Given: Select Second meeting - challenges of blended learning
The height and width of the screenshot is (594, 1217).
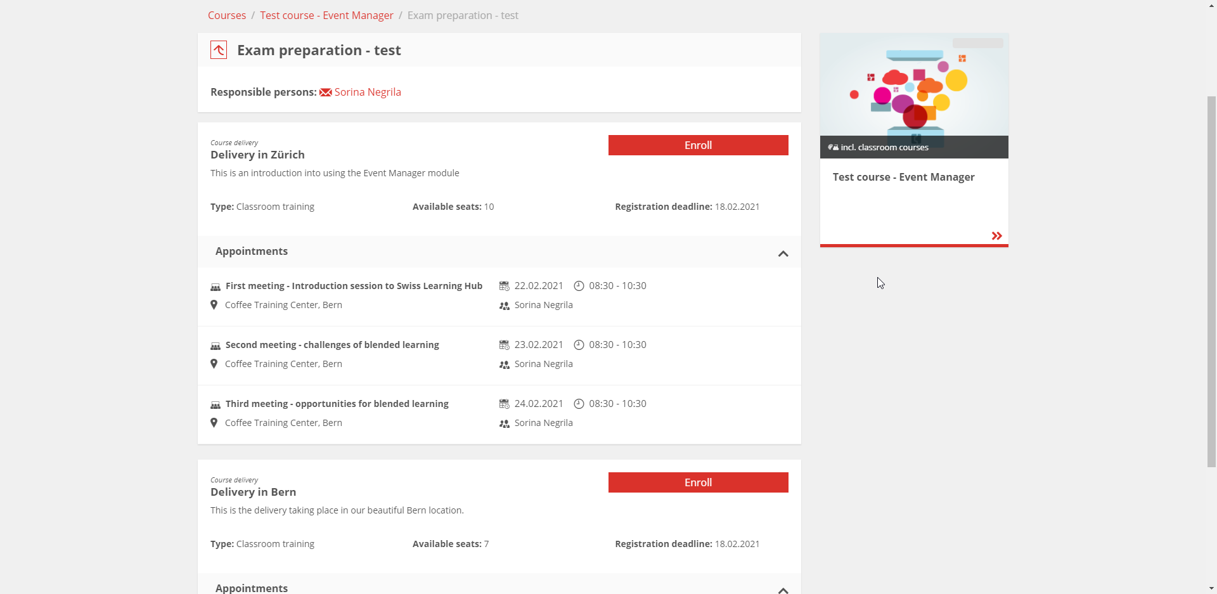Looking at the screenshot, I should (x=332, y=345).
